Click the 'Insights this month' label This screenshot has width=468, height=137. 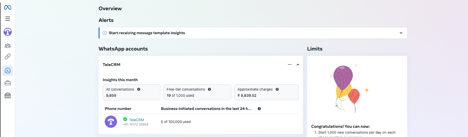[120, 80]
